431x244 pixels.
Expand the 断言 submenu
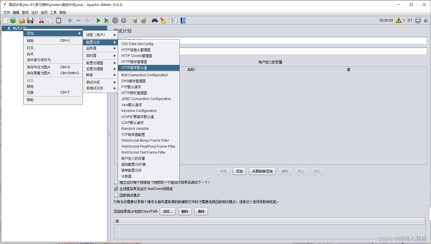[x=101, y=75]
